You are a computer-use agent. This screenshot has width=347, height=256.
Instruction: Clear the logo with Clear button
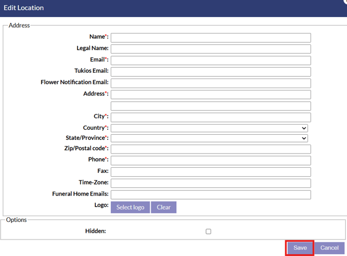164,207
